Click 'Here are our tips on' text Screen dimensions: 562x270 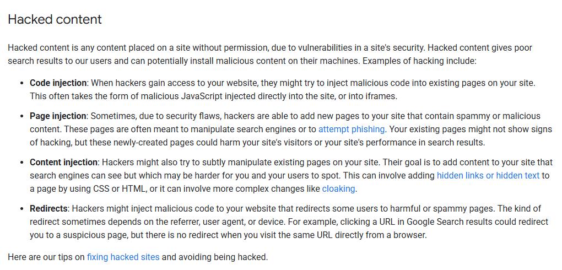pos(46,257)
